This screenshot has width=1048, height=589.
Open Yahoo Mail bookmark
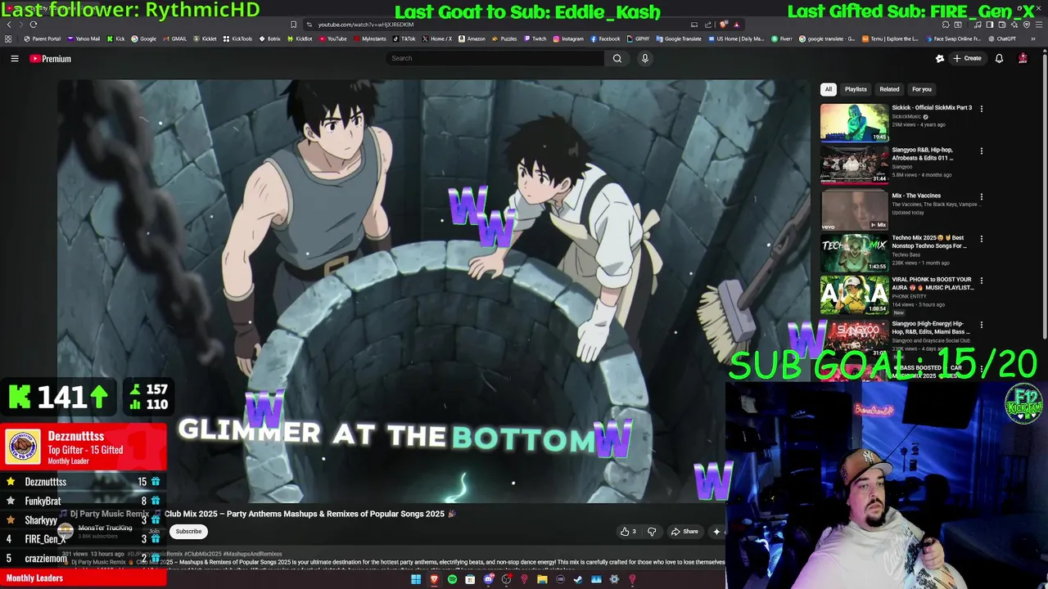[84, 38]
